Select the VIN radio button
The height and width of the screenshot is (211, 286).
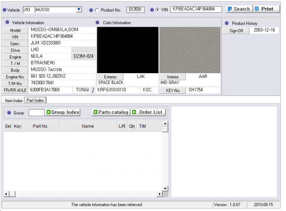[x=158, y=10]
